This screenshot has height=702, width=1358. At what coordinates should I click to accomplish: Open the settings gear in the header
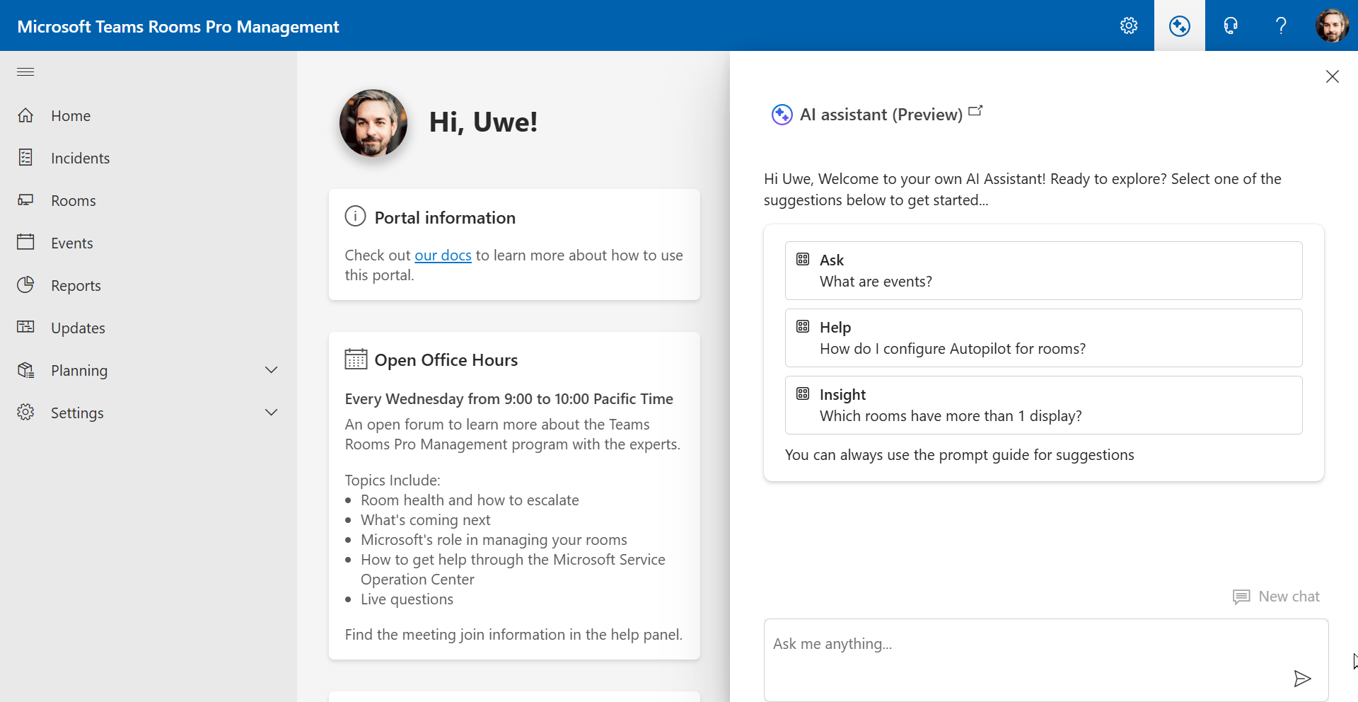(1129, 26)
